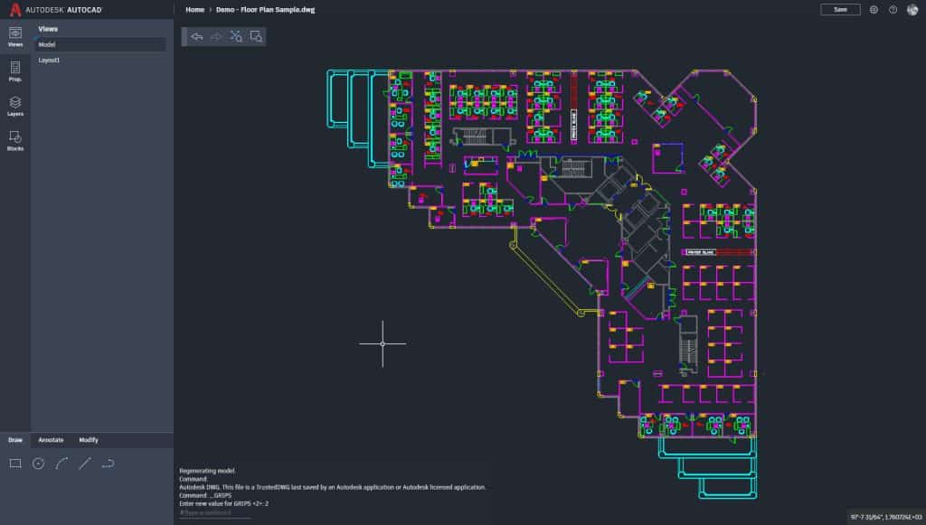Select the Polyline drawing tool
This screenshot has width=926, height=525.
(x=109, y=464)
